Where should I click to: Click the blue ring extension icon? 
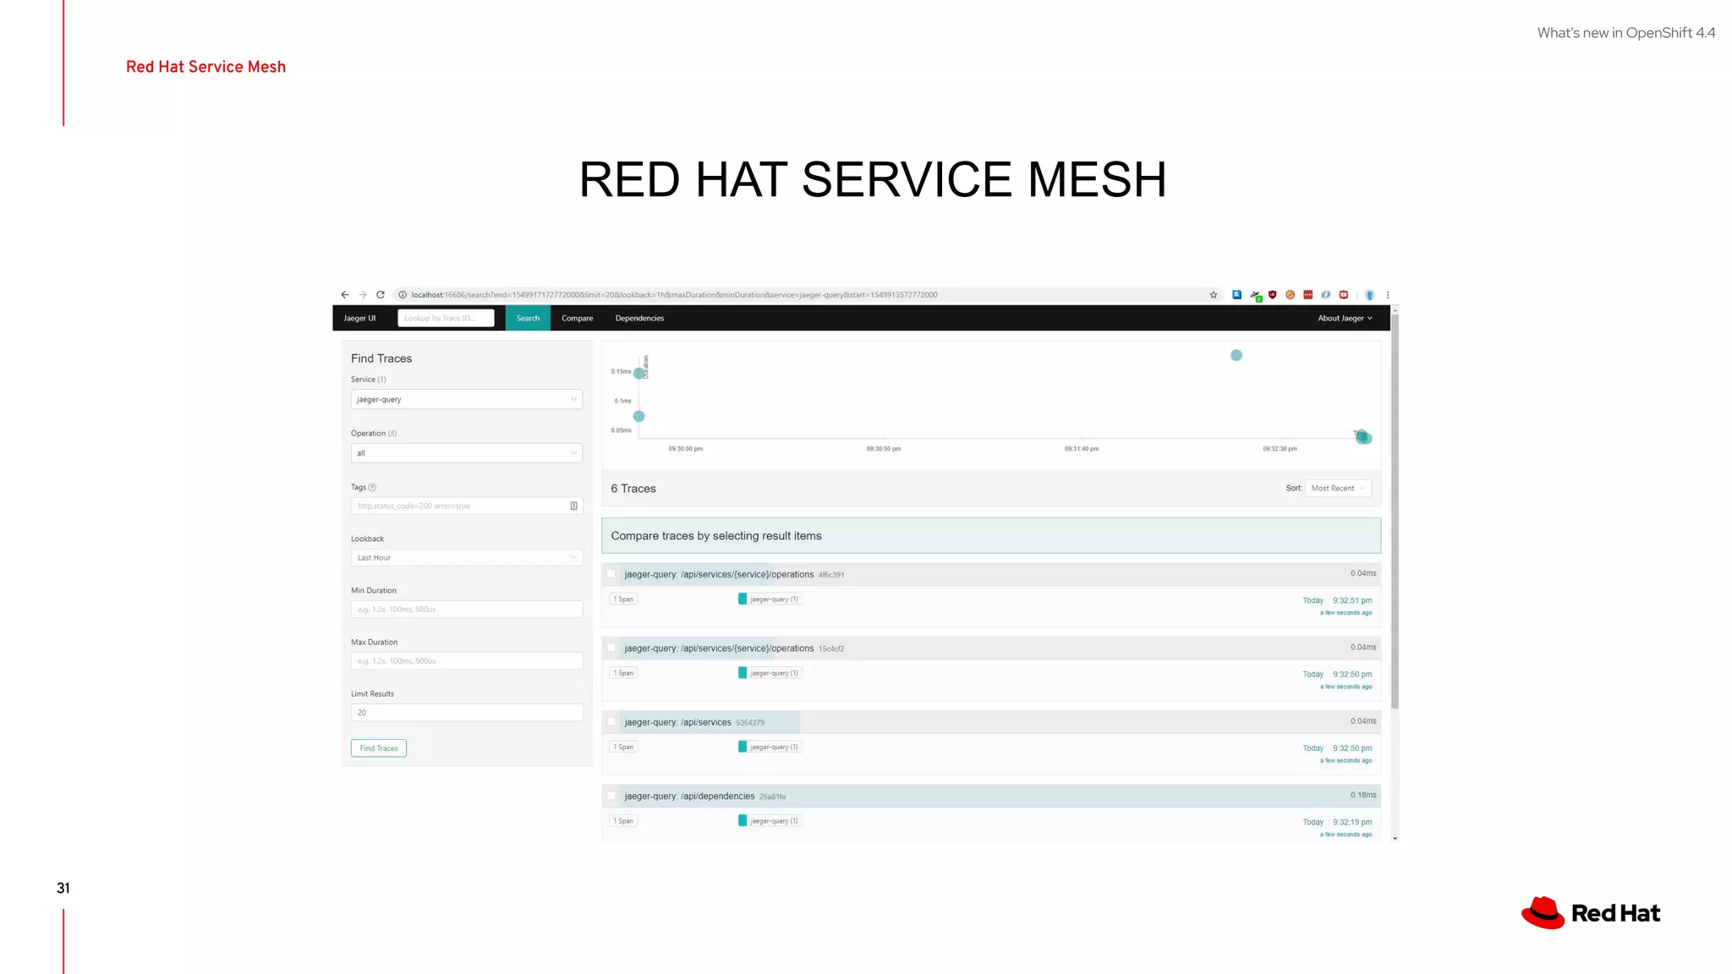[1325, 294]
